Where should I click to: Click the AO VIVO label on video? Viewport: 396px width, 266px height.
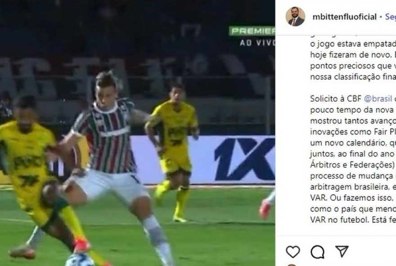coord(257,43)
